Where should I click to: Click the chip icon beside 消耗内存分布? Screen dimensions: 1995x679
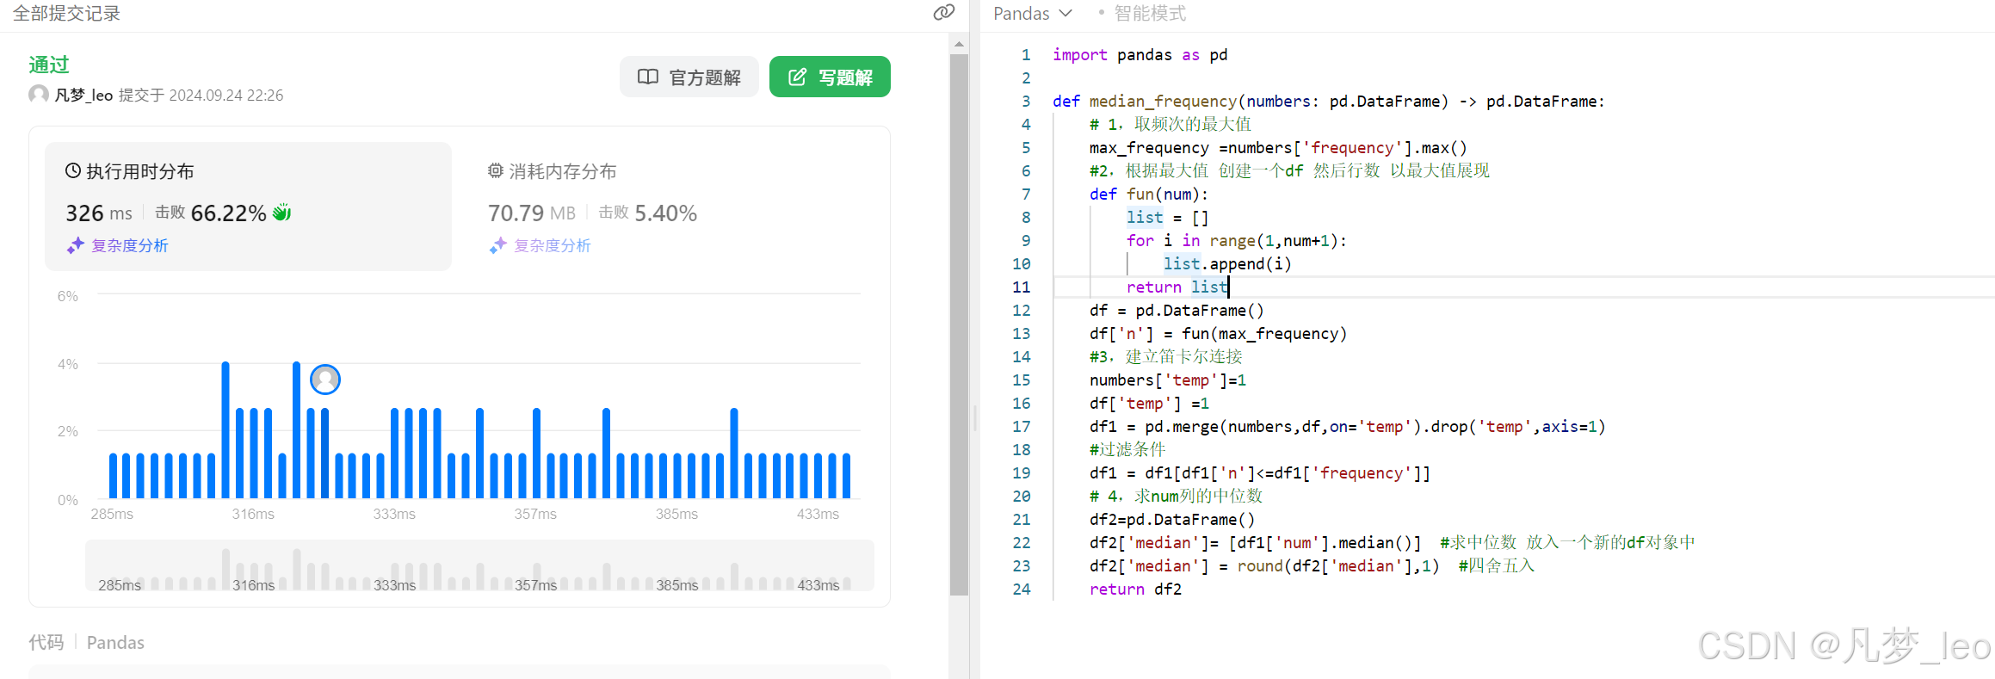(496, 170)
